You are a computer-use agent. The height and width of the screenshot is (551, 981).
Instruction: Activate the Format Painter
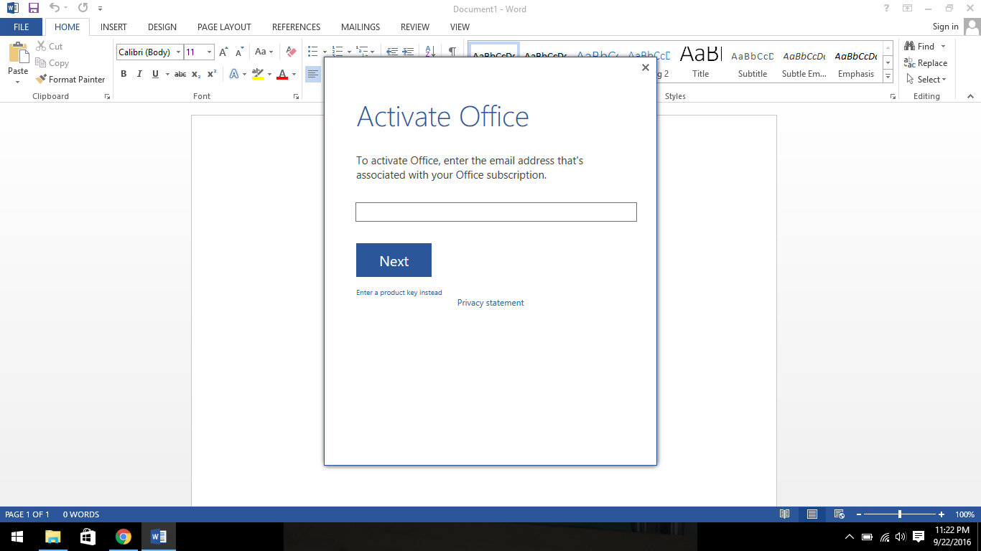point(70,80)
